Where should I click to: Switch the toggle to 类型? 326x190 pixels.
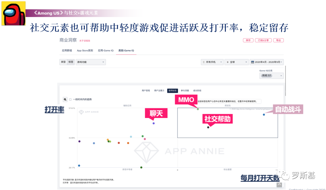63,62
